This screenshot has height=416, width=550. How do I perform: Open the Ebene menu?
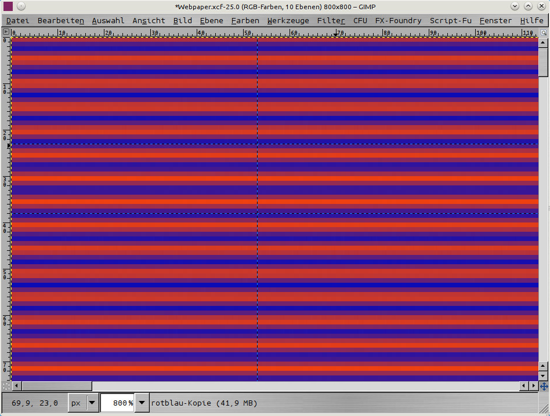[211, 20]
